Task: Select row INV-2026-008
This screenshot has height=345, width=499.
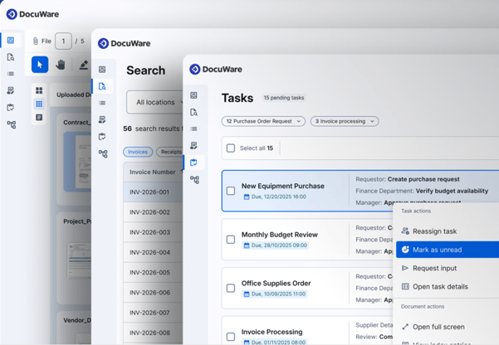Action: (x=153, y=333)
